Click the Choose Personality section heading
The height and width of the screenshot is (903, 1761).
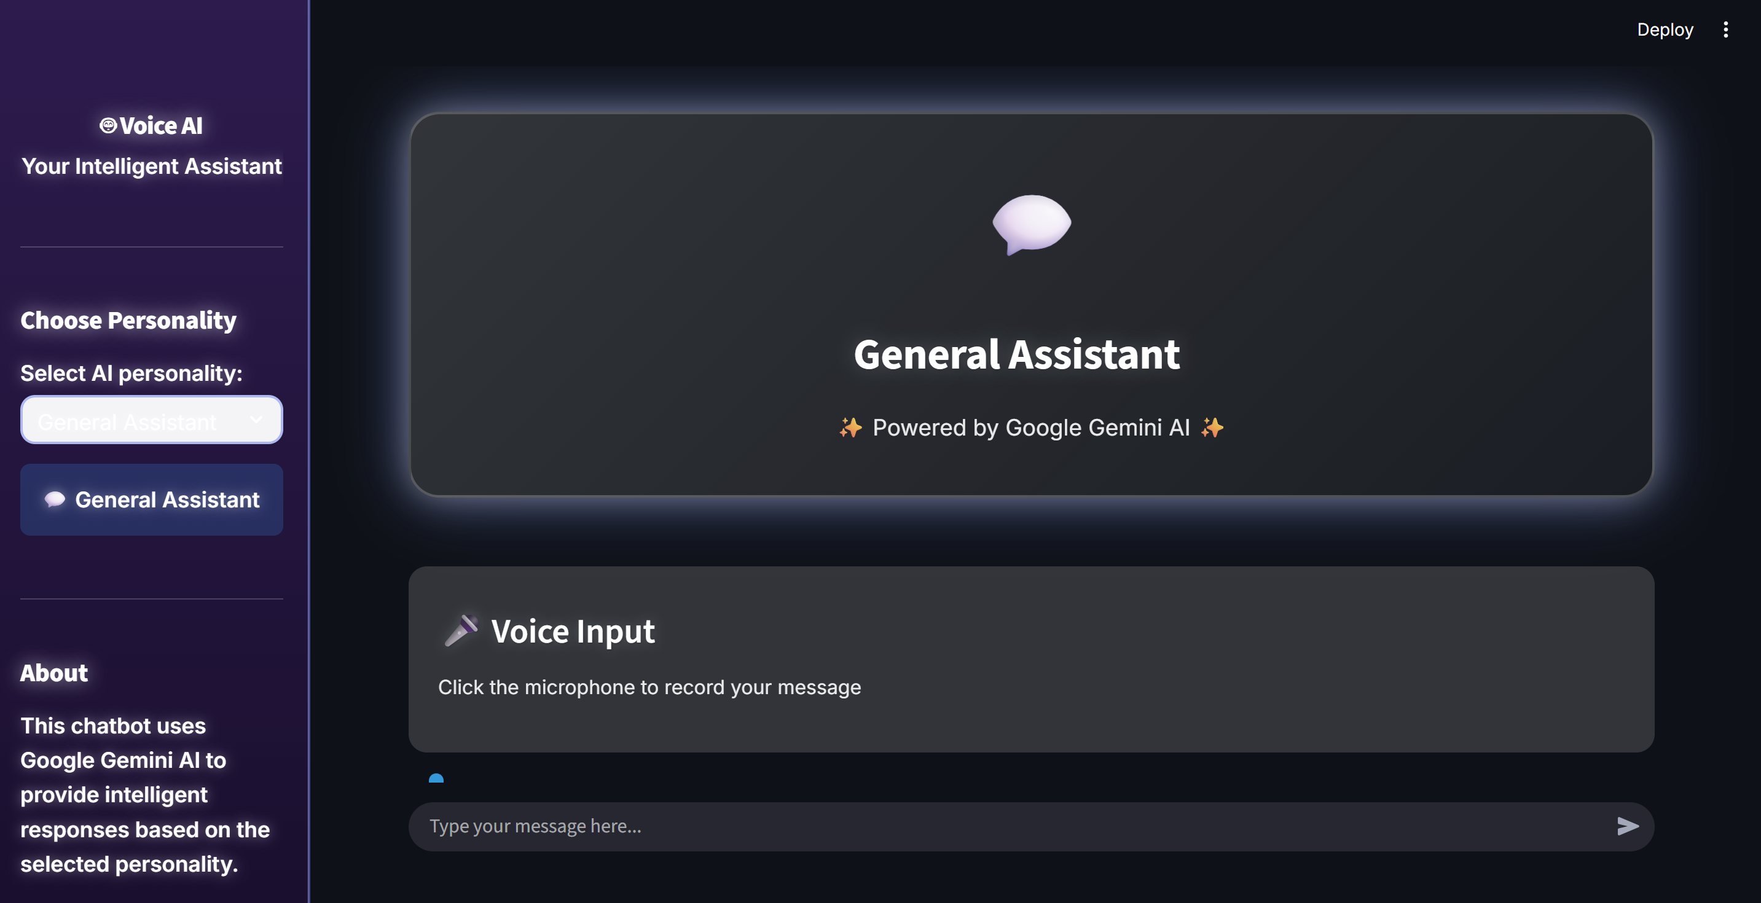(128, 319)
